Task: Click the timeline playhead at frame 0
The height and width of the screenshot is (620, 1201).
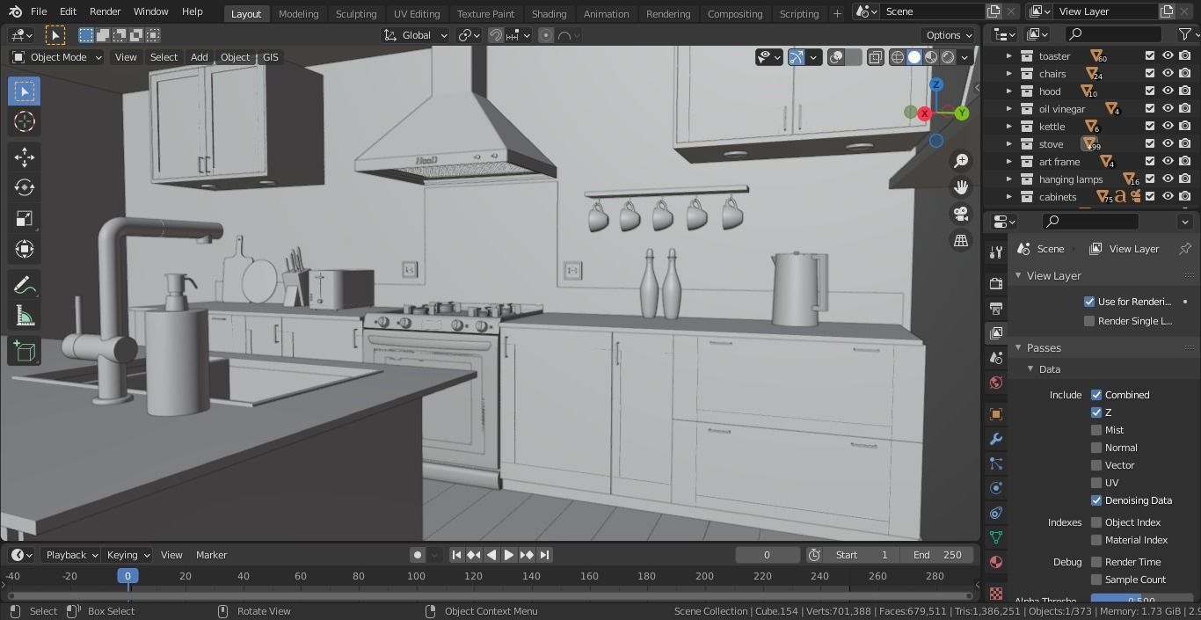Action: [127, 576]
